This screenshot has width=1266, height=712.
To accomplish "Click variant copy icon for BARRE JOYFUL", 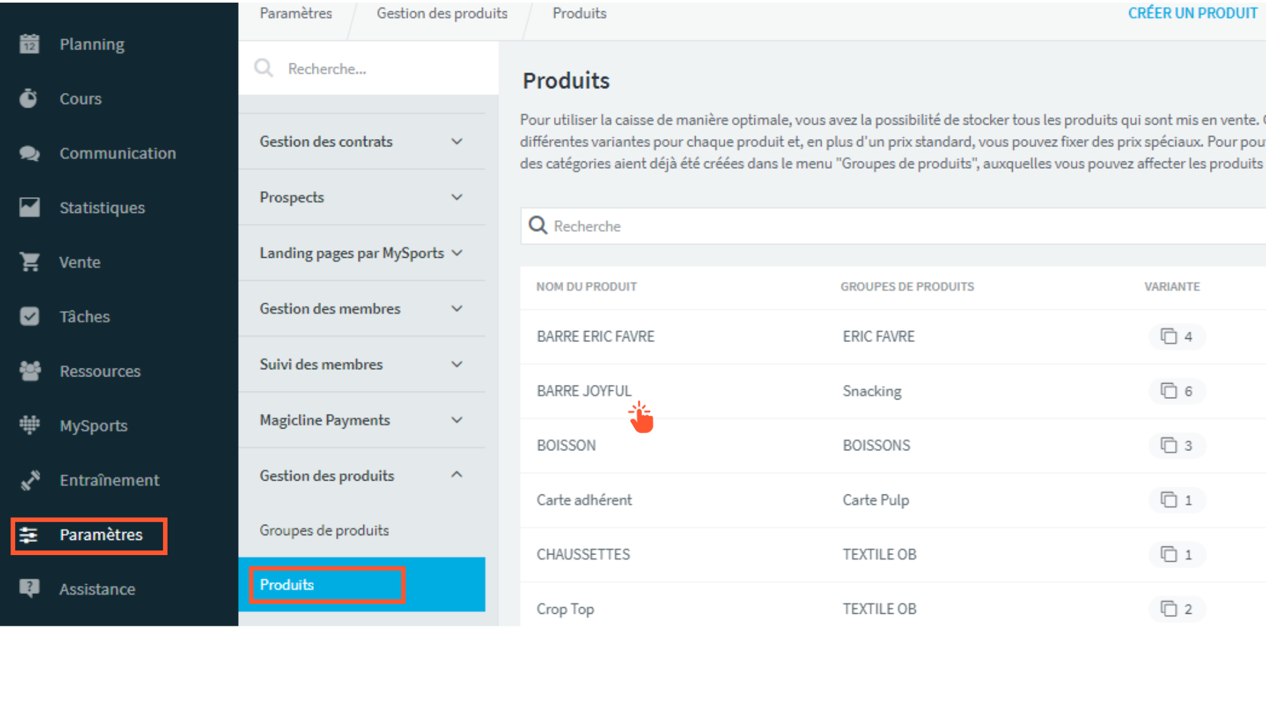I will pos(1168,391).
